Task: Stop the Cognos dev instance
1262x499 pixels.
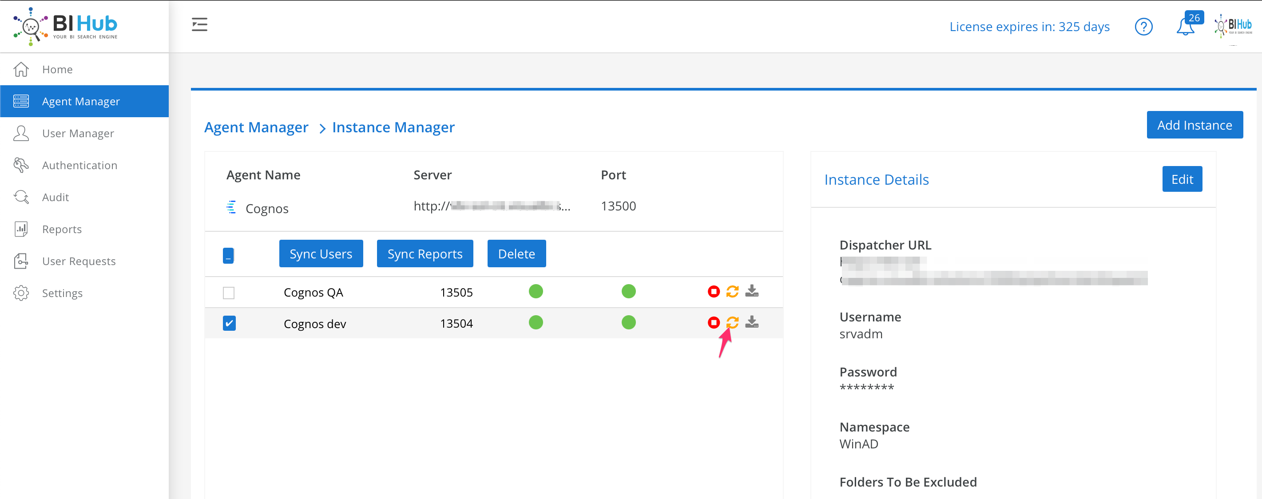Action: (714, 322)
